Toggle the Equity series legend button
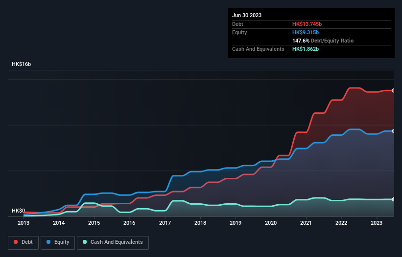Image resolution: width=402 pixels, height=257 pixels. tap(58, 242)
